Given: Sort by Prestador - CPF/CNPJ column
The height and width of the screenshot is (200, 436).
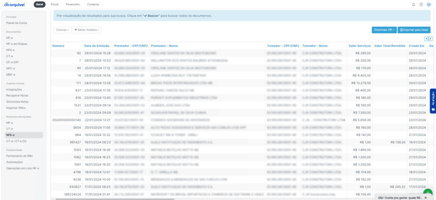Looking at the screenshot, I should click(131, 46).
